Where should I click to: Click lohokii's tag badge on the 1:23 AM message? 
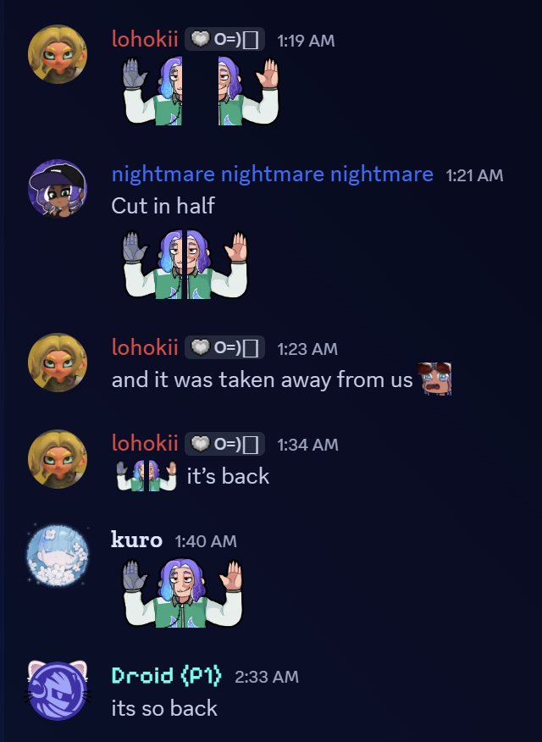coord(224,348)
